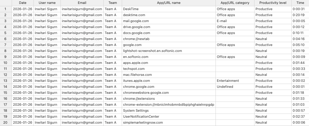Click the 0:04:16 time cell
This screenshot has width=309, height=126.
300,39
